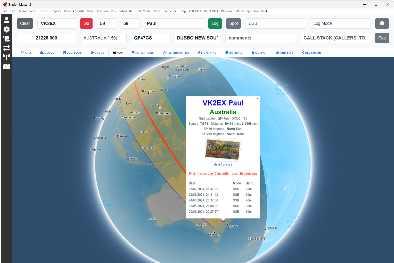The width and height of the screenshot is (394, 263).
Task: Click the folded map icon in sidebar
Action: tap(6, 67)
